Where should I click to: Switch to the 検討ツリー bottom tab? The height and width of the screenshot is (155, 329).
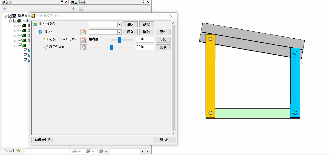point(14,151)
